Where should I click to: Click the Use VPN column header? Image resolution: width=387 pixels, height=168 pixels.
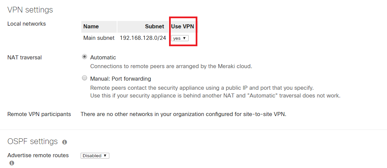point(183,26)
